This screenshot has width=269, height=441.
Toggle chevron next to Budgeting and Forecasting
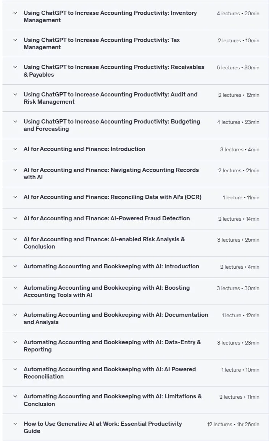point(15,122)
